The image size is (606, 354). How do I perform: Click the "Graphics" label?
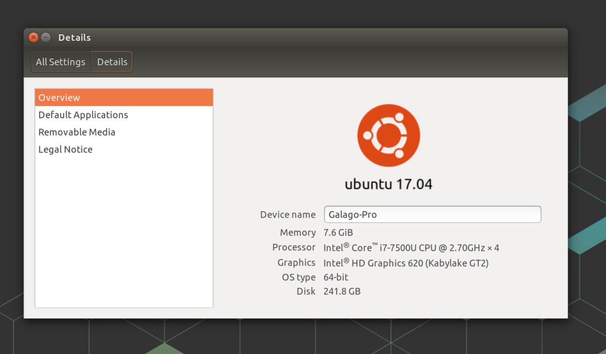pos(296,263)
